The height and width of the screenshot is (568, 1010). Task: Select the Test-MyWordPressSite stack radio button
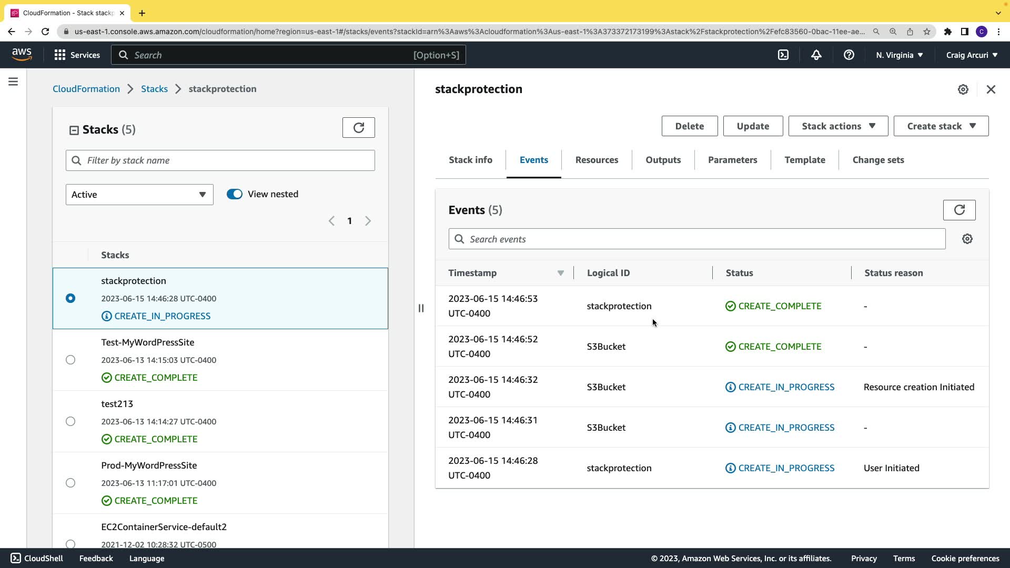70,360
